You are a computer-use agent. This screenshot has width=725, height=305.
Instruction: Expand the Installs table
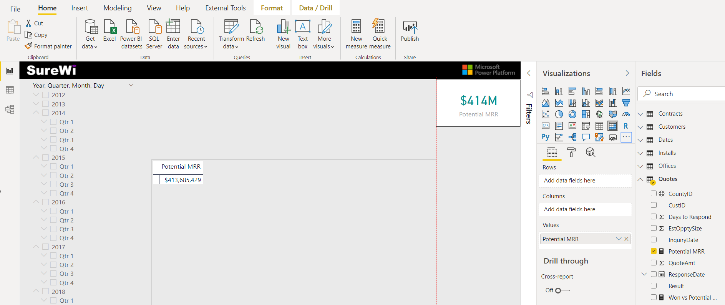640,153
